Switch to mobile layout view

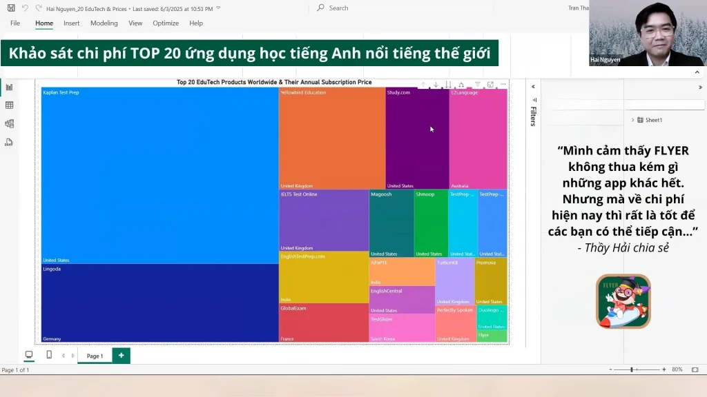pyautogui.click(x=48, y=355)
